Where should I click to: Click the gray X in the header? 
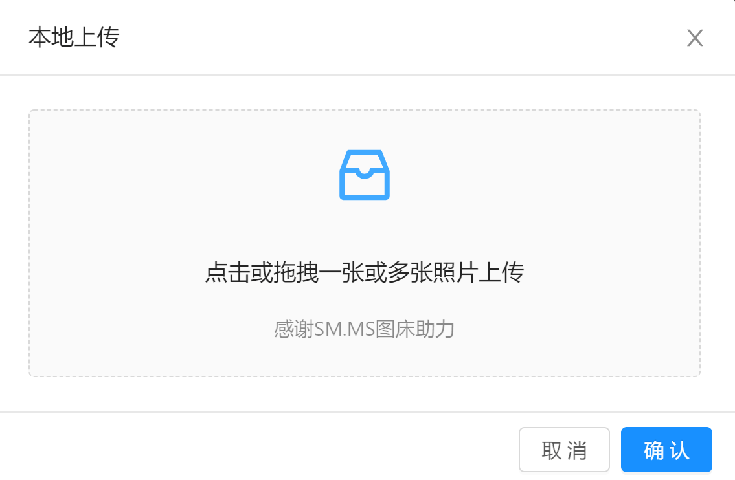pos(695,38)
